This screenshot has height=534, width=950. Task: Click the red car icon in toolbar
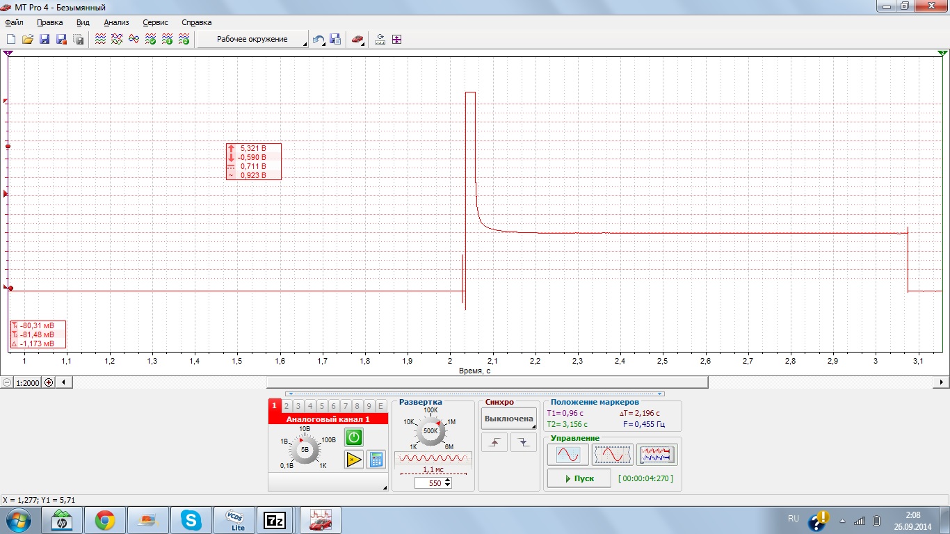click(357, 40)
